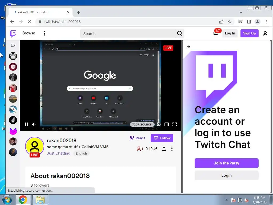The image size is (273, 205).
Task: Open the three-dot menu beside Browse
Action: click(45, 33)
